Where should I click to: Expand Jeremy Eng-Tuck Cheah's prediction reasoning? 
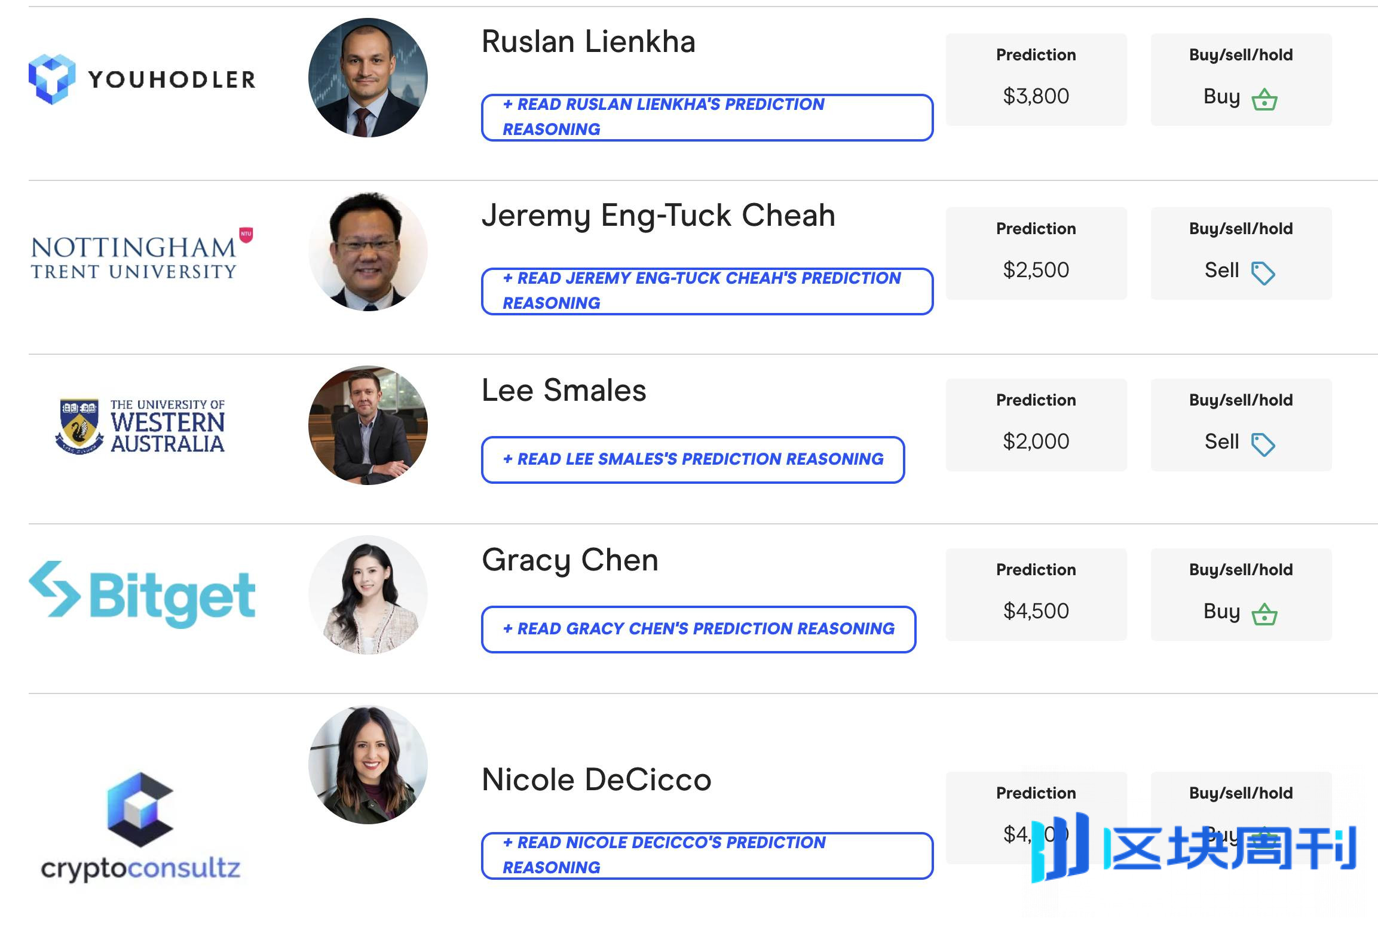[x=707, y=291]
